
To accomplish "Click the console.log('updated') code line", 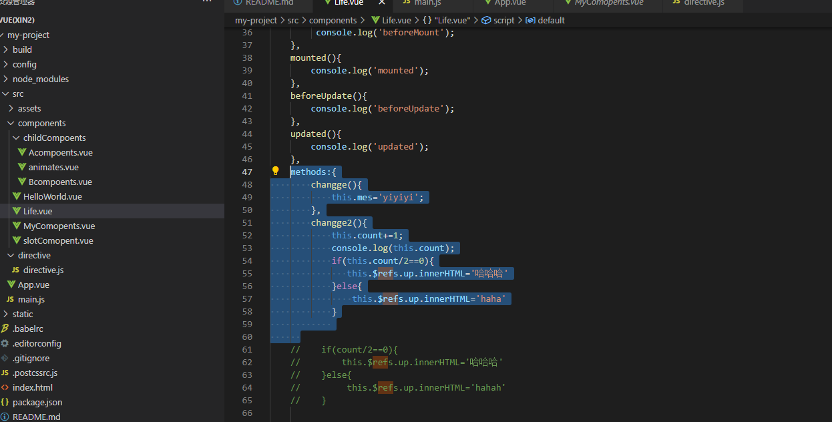I will (369, 146).
